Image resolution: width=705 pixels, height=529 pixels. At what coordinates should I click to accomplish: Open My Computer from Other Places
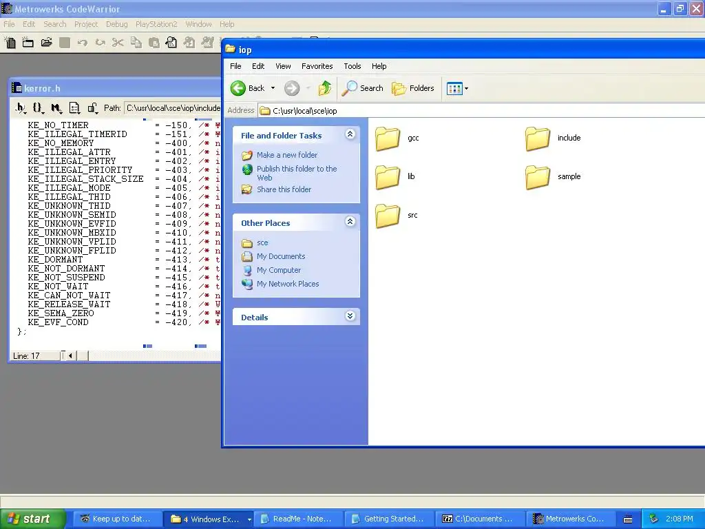pos(278,270)
